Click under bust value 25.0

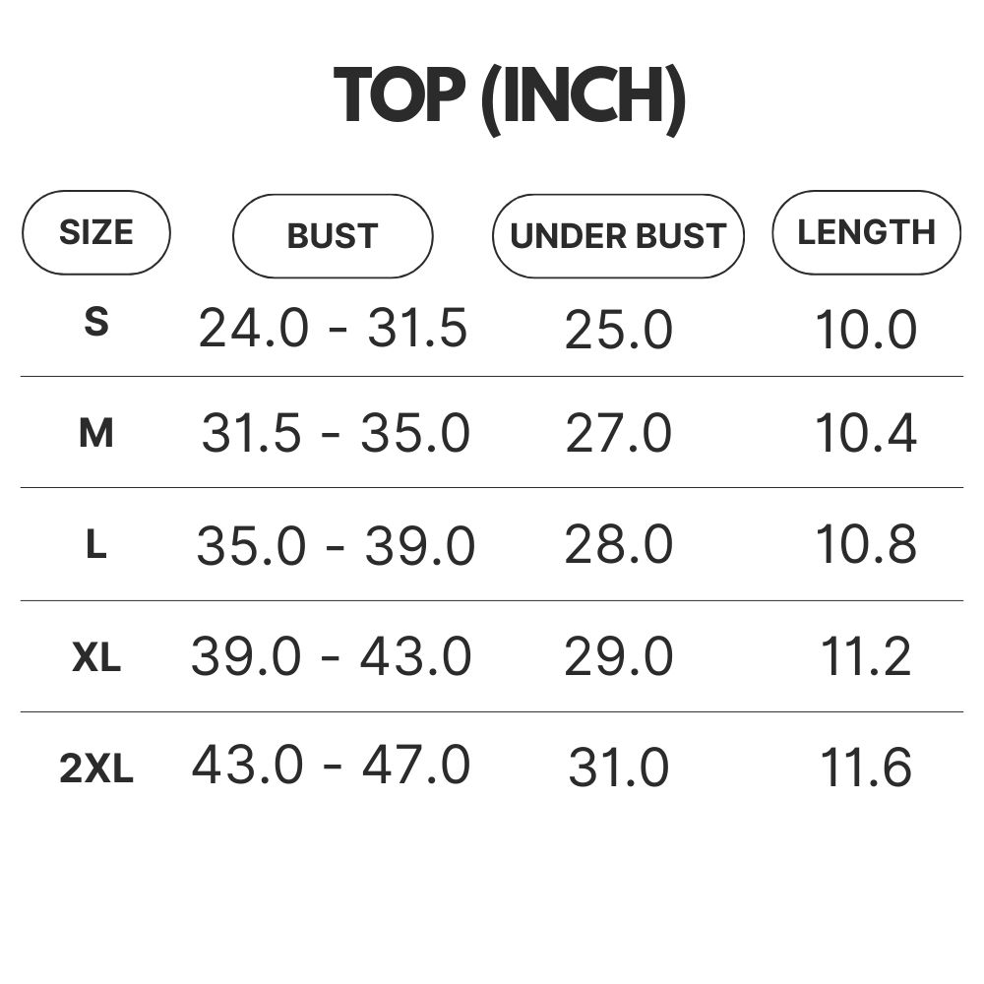[x=618, y=330]
